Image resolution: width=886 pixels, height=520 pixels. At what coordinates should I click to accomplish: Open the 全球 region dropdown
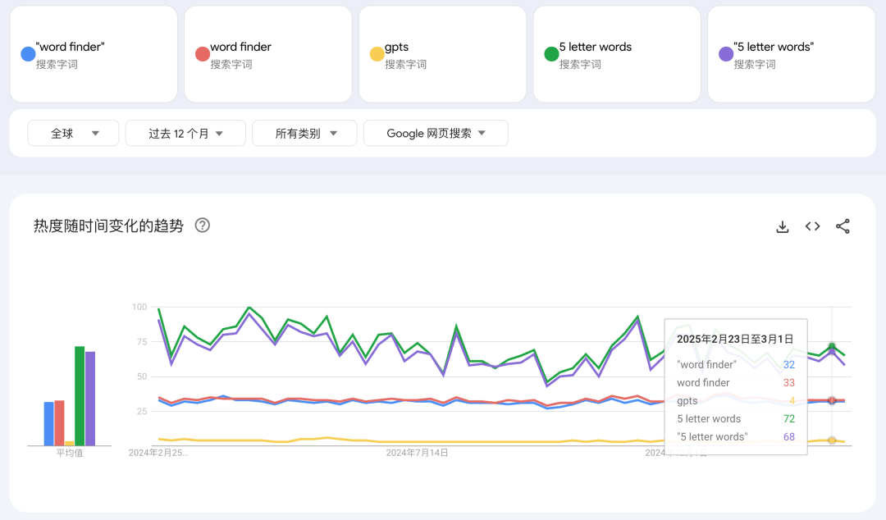pos(73,134)
